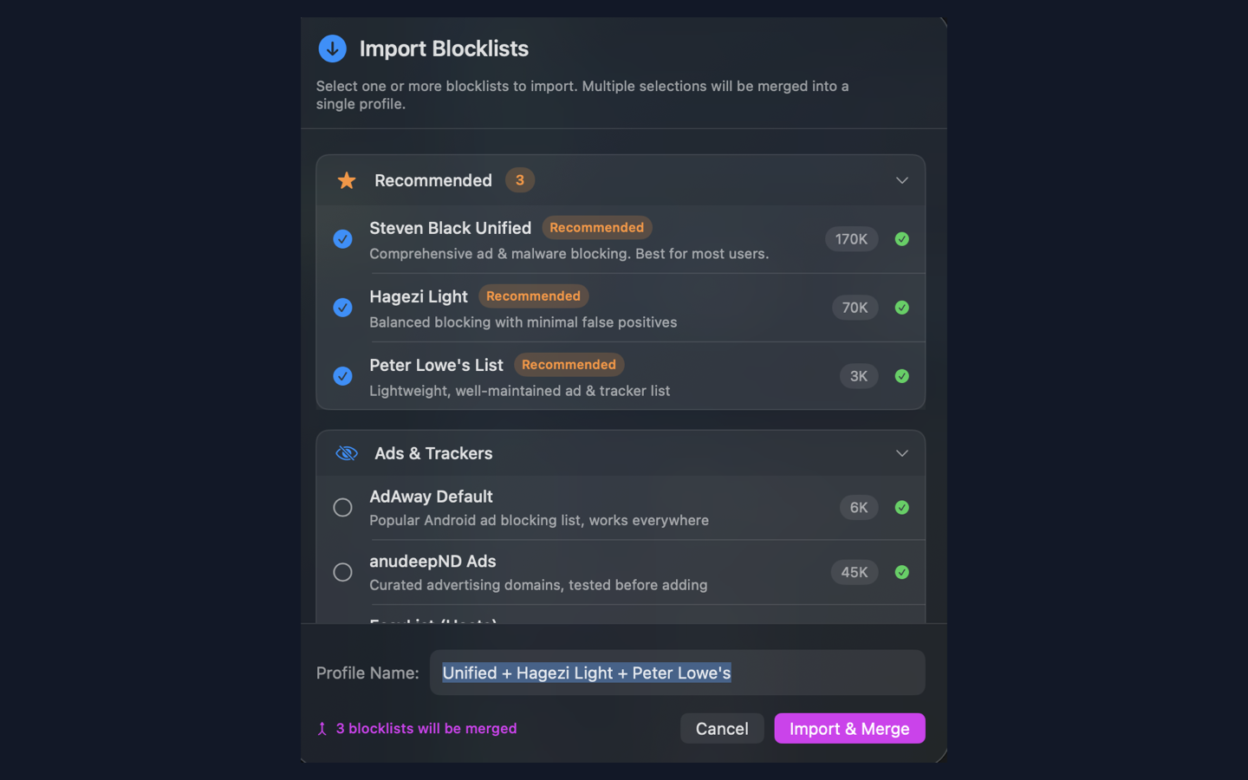Viewport: 1248px width, 780px height.
Task: Click the orange Recommended star icon
Action: [347, 180]
